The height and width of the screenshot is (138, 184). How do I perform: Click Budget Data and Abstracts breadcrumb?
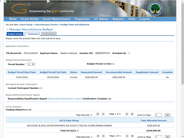point(75,25)
